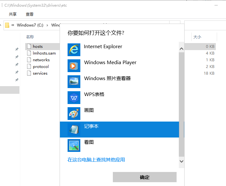Click 在这台电脑上查找其他应用 link
Image resolution: width=226 pixels, height=186 pixels.
tap(96, 160)
